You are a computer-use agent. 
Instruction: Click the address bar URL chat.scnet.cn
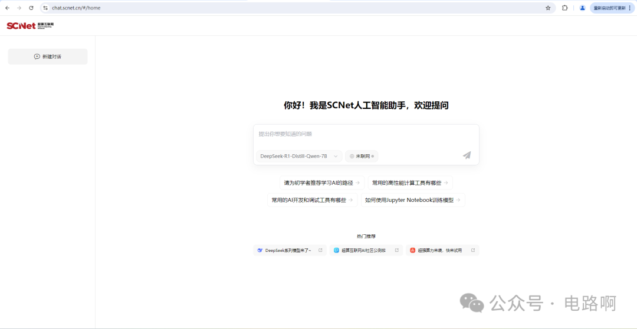tap(76, 8)
